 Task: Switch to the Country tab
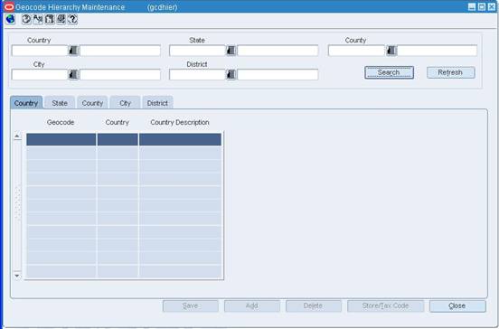[x=26, y=103]
